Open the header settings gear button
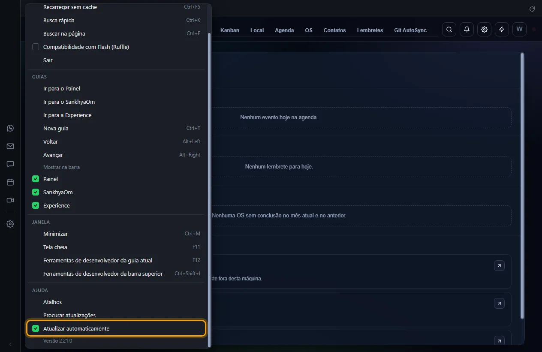The image size is (542, 352). [x=484, y=30]
